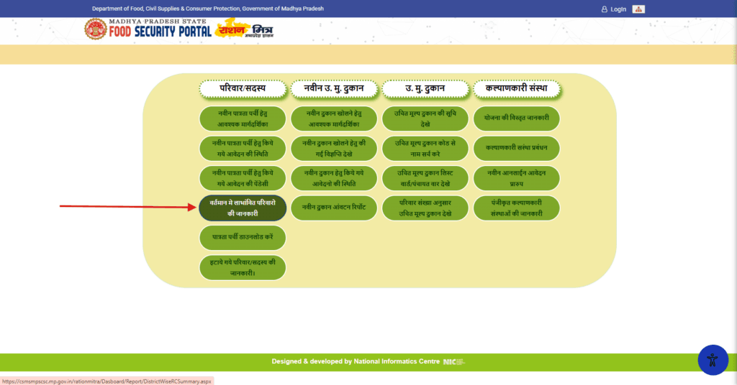Open नवीन पात्रता पर्ची आवेदन की स्थिति
737x385 pixels.
click(x=243, y=149)
